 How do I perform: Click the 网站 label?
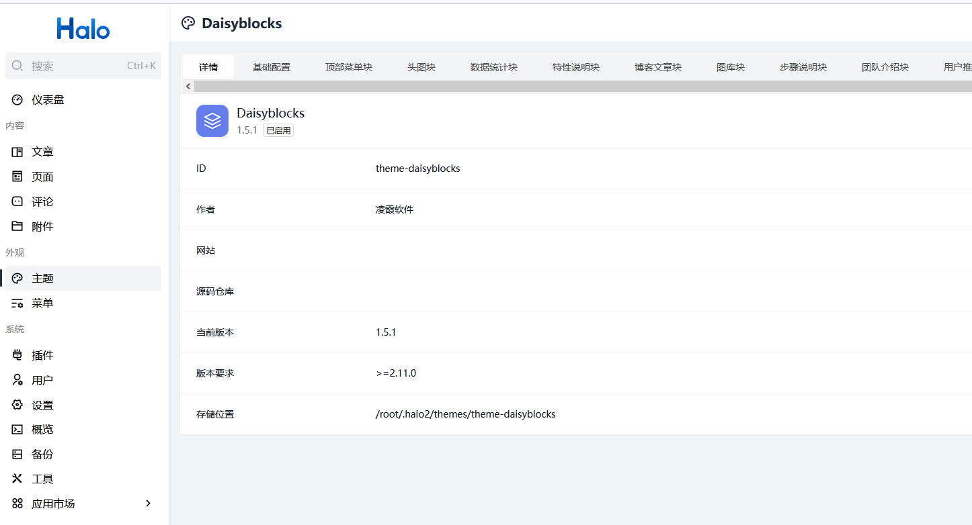[x=206, y=250]
